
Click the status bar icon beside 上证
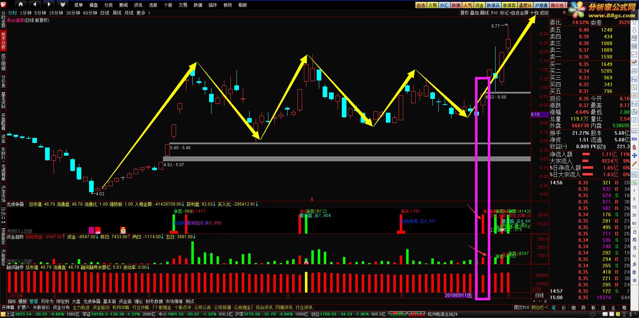pyautogui.click(x=3, y=314)
